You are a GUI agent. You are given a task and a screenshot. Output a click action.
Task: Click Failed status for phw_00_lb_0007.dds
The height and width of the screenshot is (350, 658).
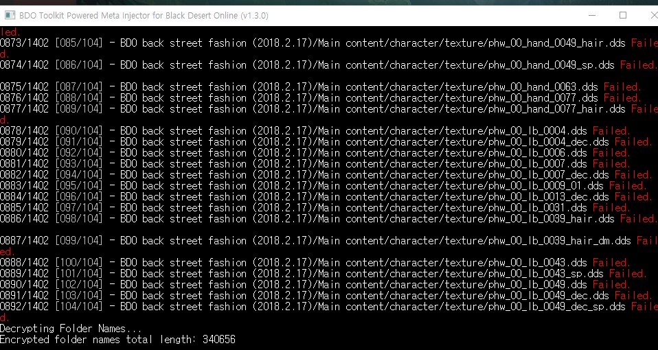coord(611,164)
